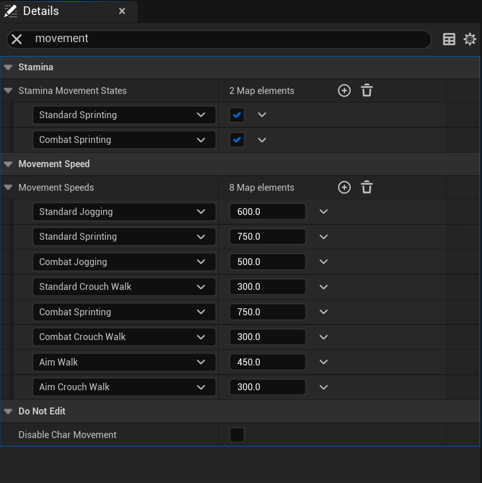This screenshot has height=483, width=482.
Task: Clear the movement search filter
Action: [17, 39]
